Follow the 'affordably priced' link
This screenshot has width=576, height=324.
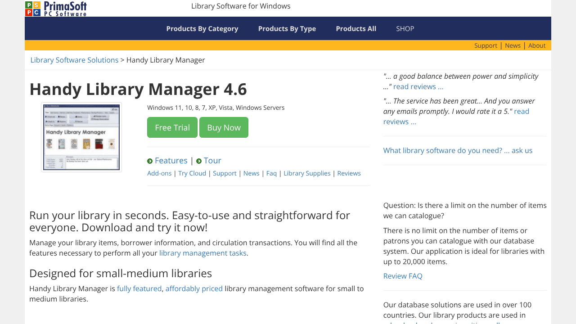[194, 288]
